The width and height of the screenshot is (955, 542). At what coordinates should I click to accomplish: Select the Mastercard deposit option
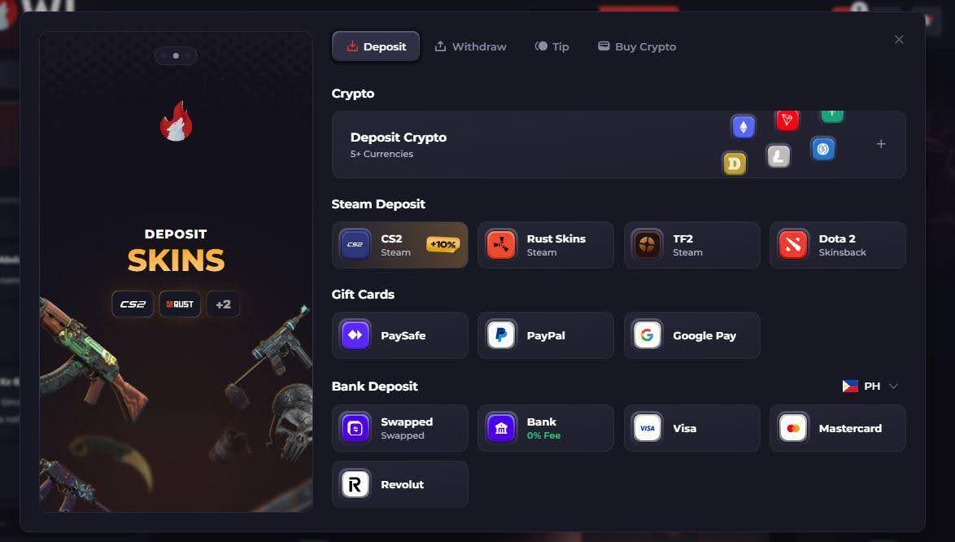tap(838, 428)
